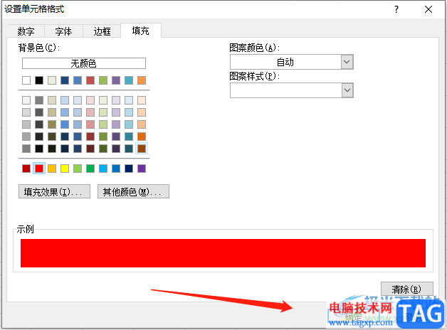Choose the dark orange swatch above brown
Image resolution: width=447 pixels, height=330 pixels.
[142, 137]
